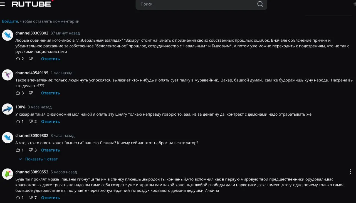The height and width of the screenshot is (203, 356).
Task: Open the hamburger menu next to RUTUBE logo
Action: 2,4
